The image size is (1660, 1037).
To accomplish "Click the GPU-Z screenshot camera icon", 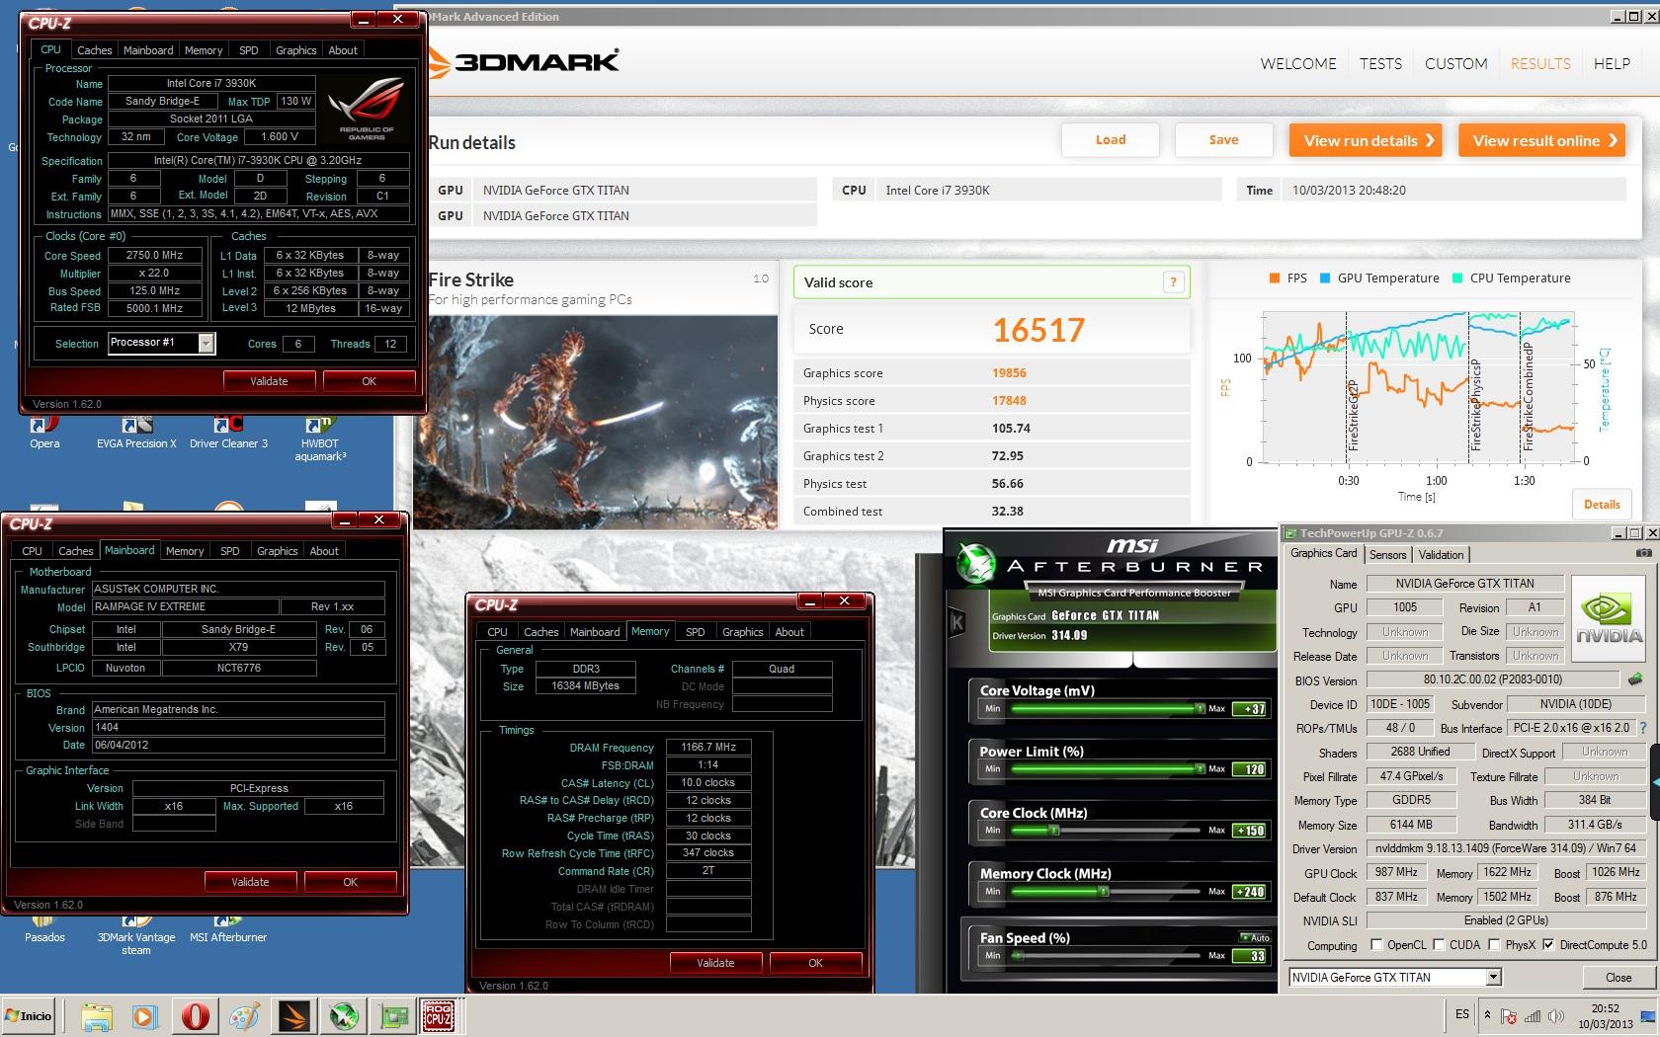I will tap(1644, 554).
